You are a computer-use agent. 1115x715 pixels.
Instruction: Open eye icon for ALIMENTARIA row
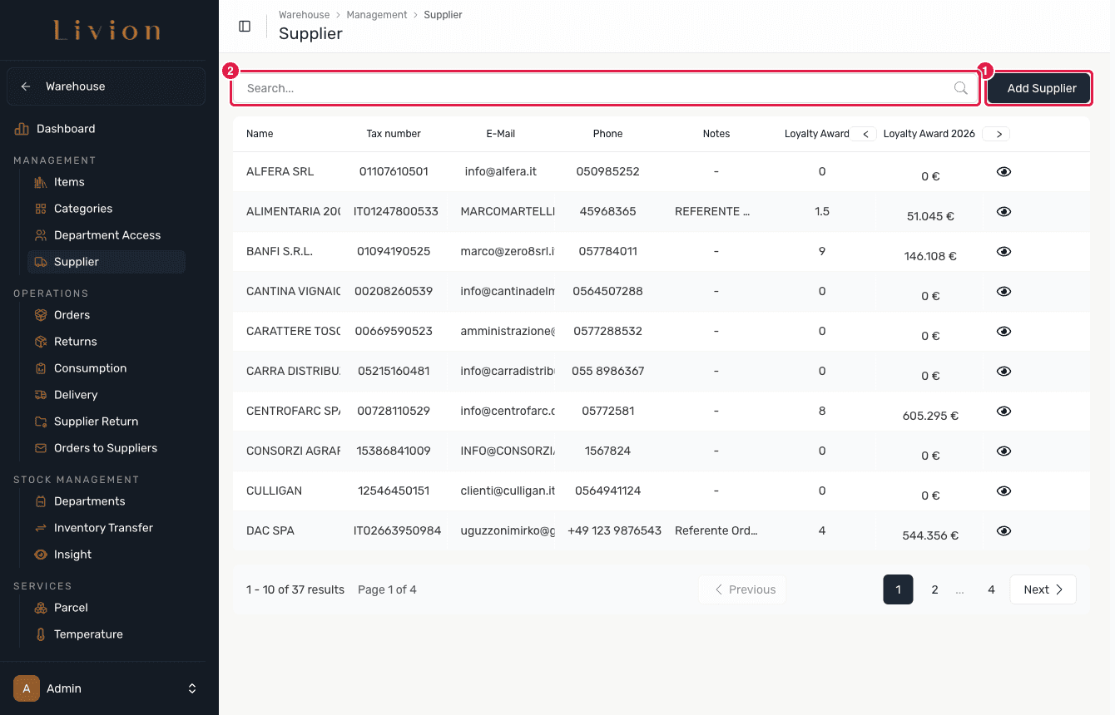coord(1003,211)
